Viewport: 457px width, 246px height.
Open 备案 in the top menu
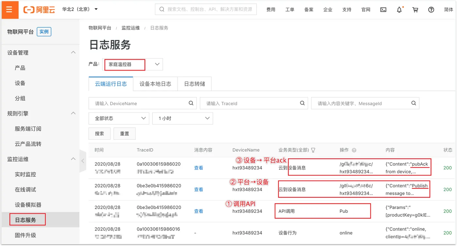(x=309, y=10)
